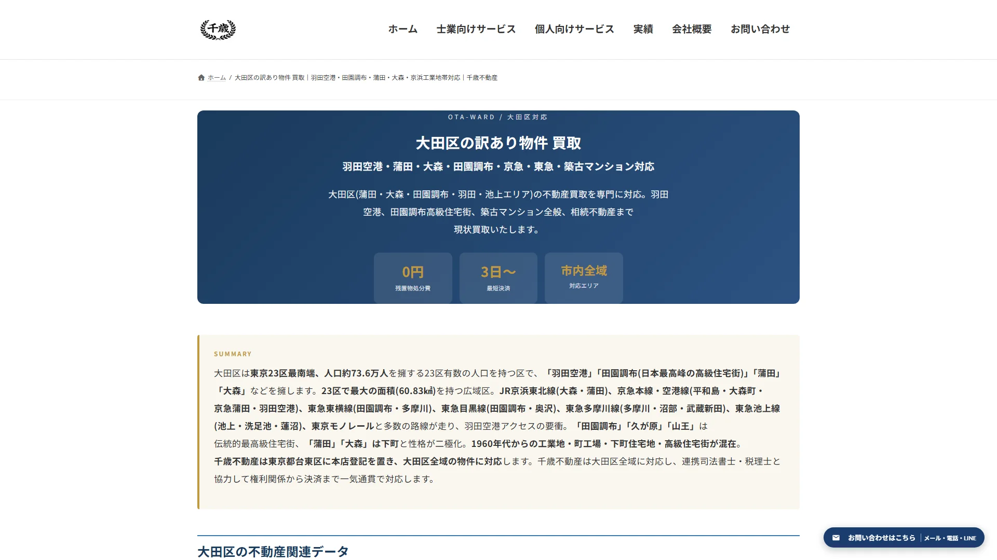Go to the 実績 page
Image resolution: width=997 pixels, height=560 pixels.
643,29
